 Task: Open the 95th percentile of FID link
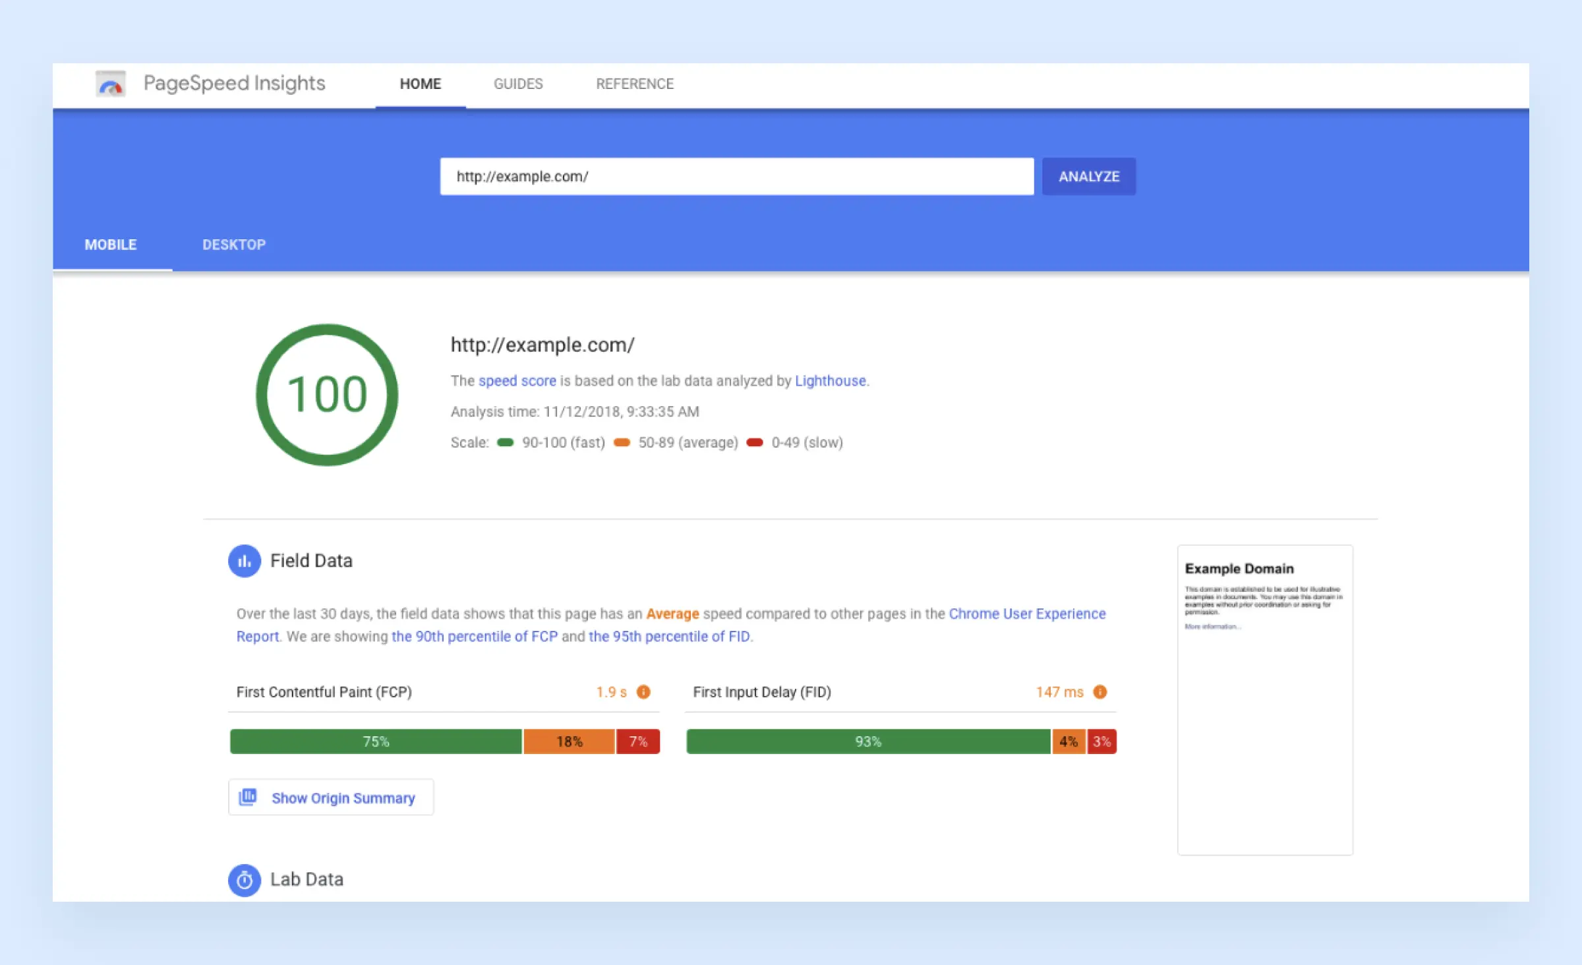tap(669, 637)
